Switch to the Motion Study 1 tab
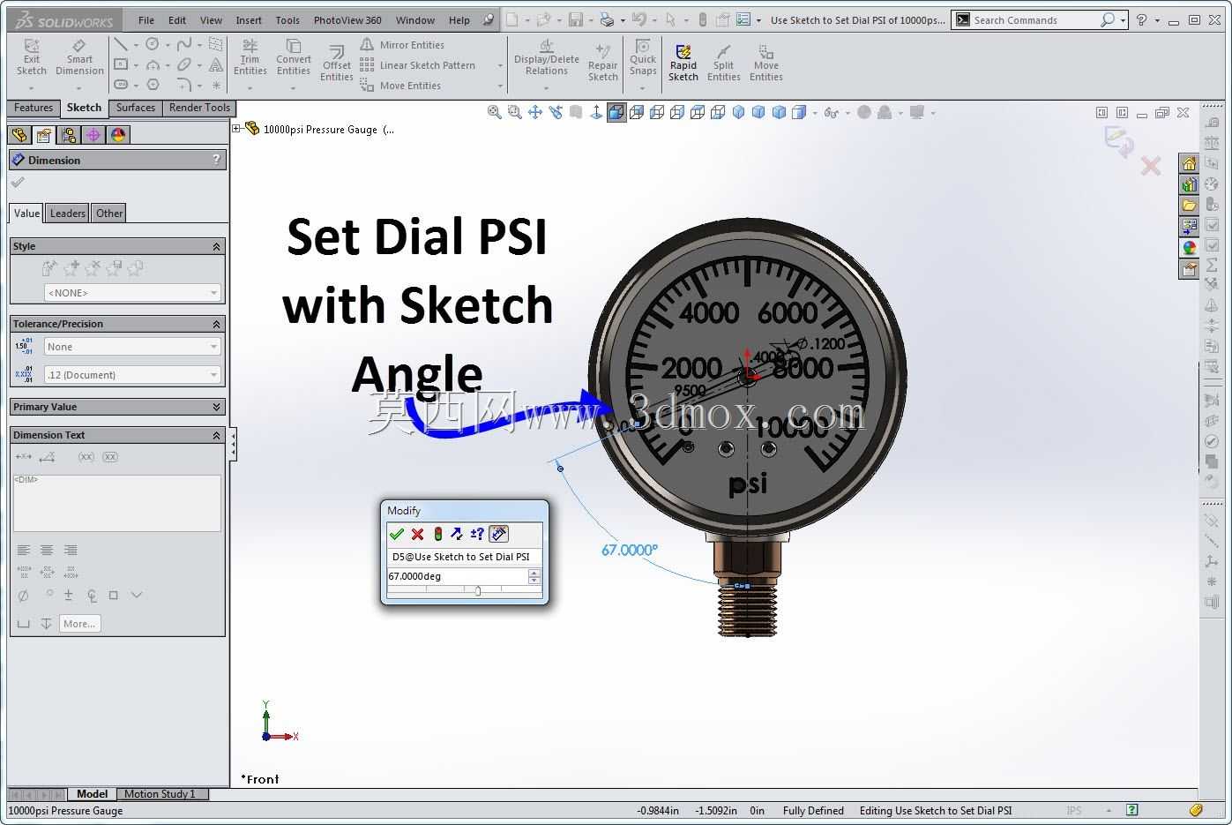The width and height of the screenshot is (1232, 825). coord(161,794)
